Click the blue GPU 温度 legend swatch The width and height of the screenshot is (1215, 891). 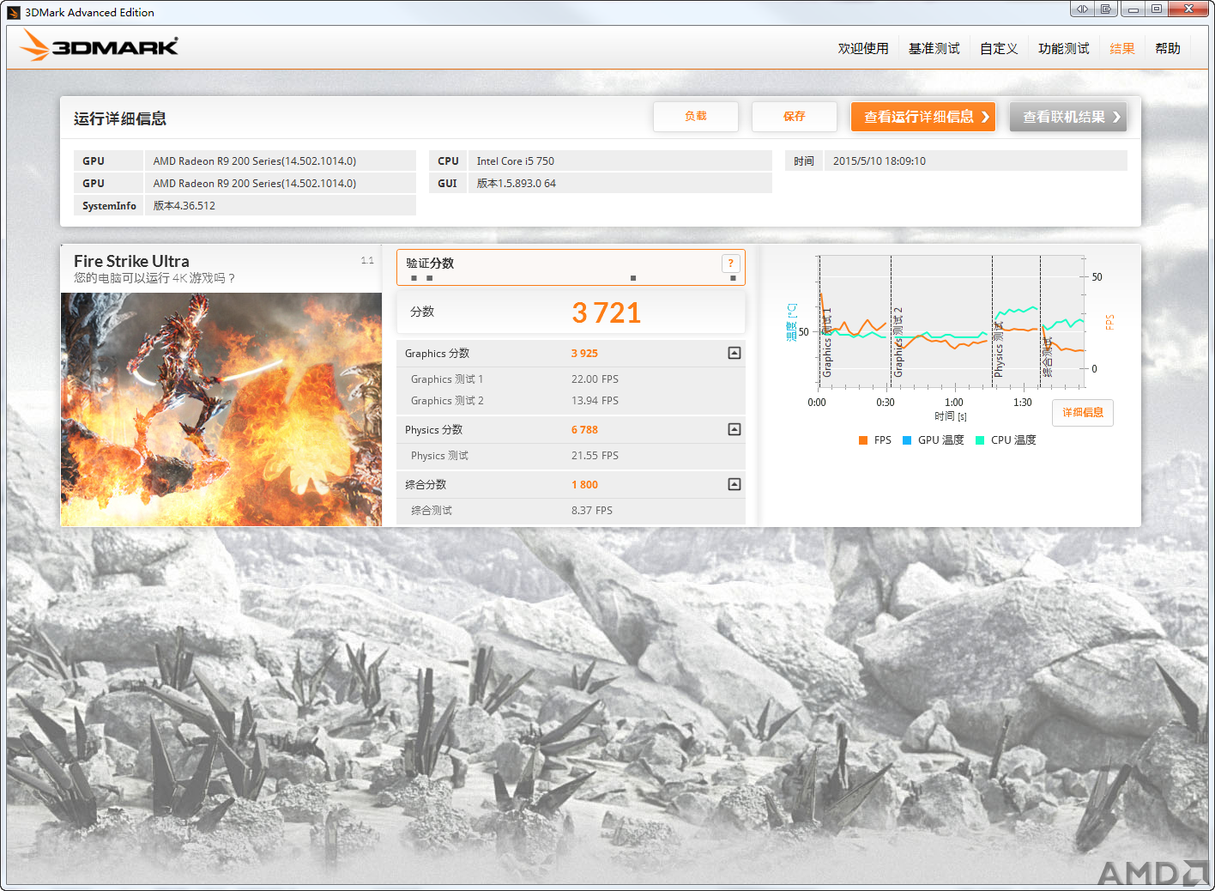point(907,440)
